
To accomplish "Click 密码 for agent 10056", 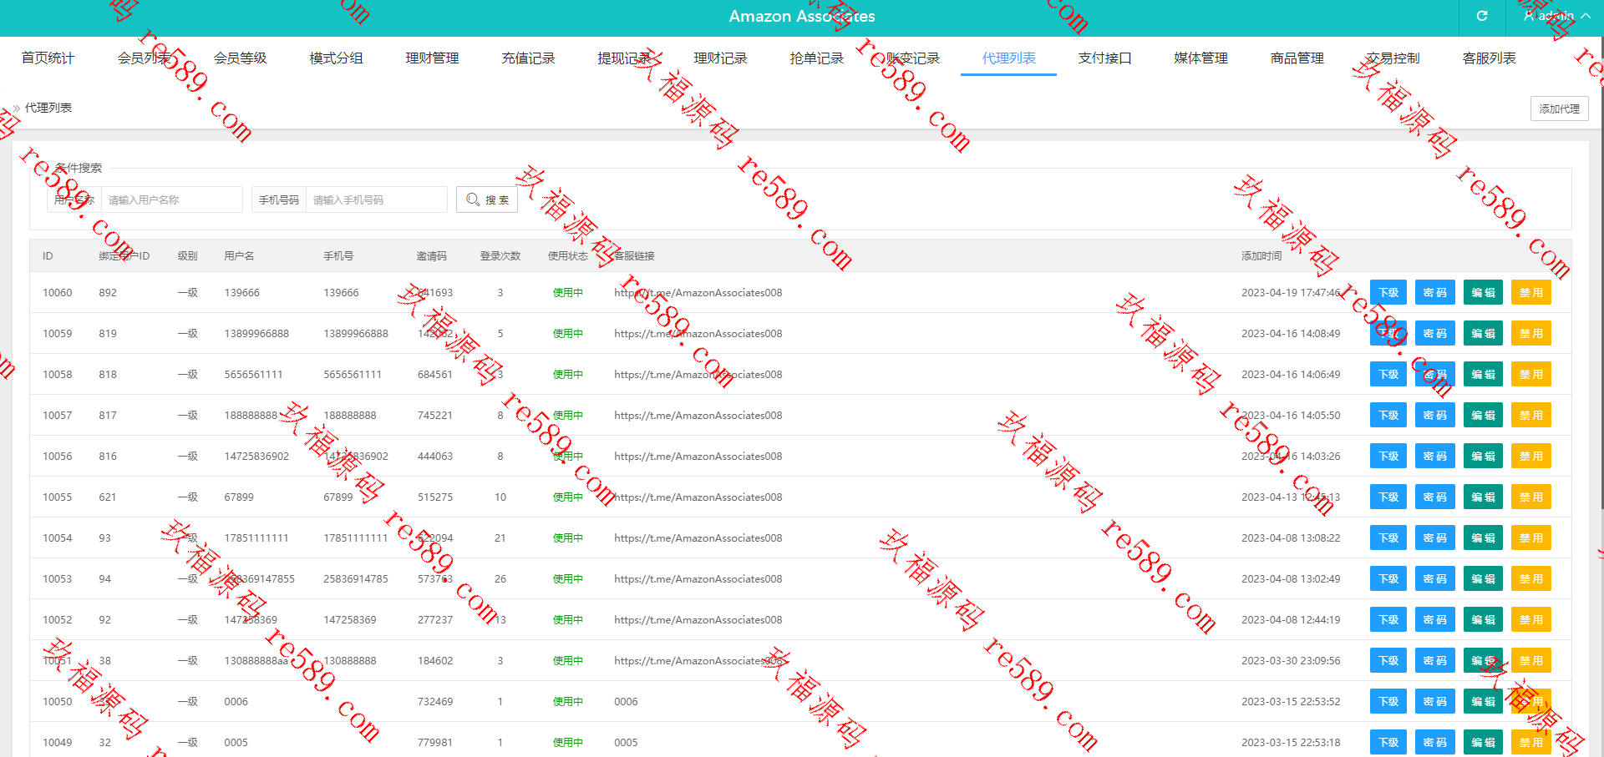I will pos(1435,456).
